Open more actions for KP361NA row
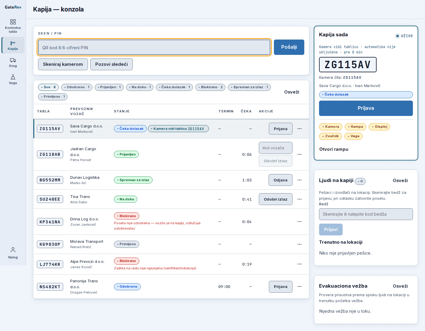 300,222
